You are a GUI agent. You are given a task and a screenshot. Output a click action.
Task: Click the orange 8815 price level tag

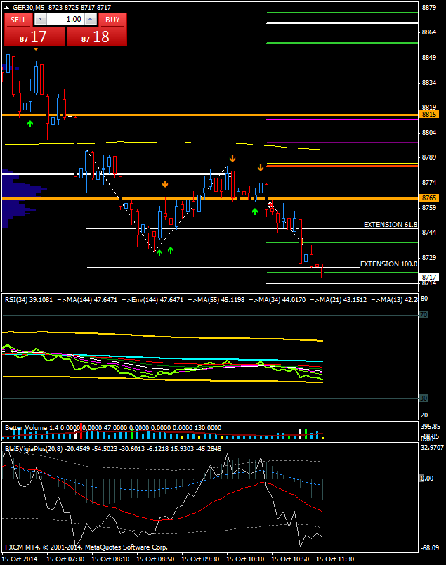429,114
